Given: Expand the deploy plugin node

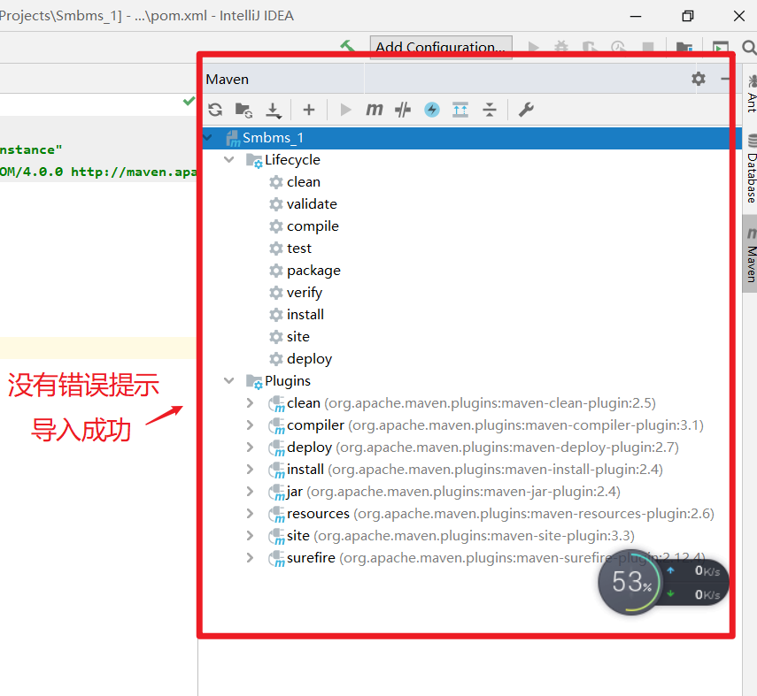Looking at the screenshot, I should coord(250,447).
